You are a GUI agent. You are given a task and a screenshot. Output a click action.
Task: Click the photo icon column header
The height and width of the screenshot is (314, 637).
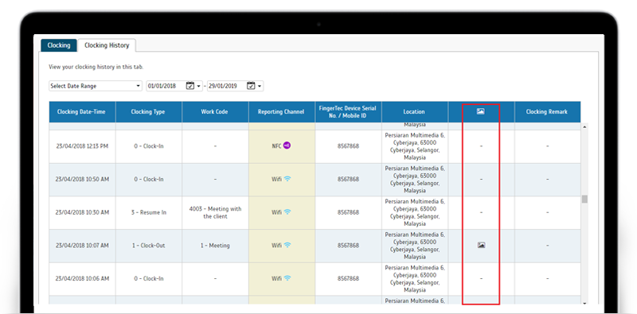click(x=481, y=111)
